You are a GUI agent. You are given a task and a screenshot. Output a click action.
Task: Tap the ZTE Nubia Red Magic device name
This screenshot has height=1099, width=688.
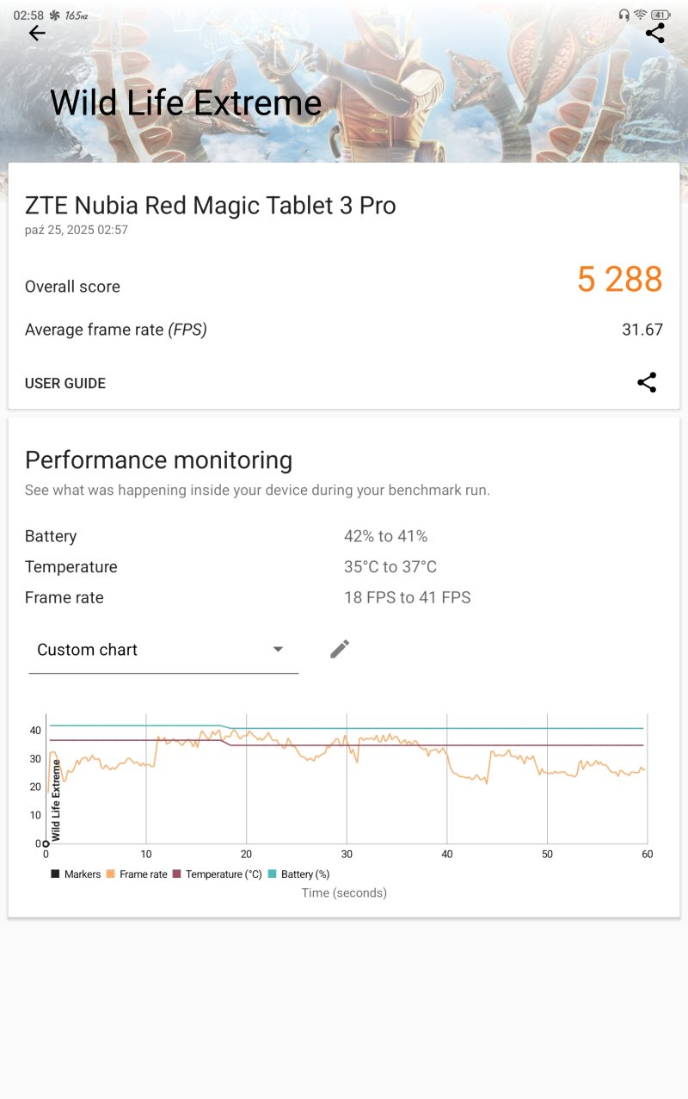tap(211, 206)
